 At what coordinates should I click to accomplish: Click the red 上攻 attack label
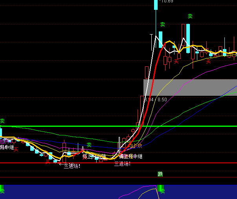pos(136,146)
